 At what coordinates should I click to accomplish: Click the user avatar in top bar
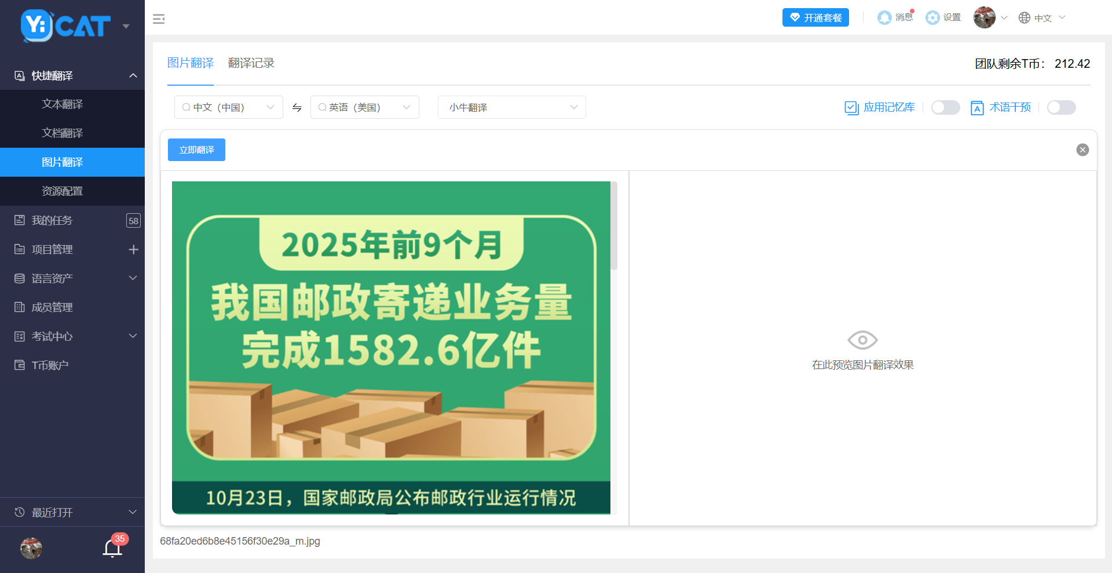pyautogui.click(x=984, y=18)
